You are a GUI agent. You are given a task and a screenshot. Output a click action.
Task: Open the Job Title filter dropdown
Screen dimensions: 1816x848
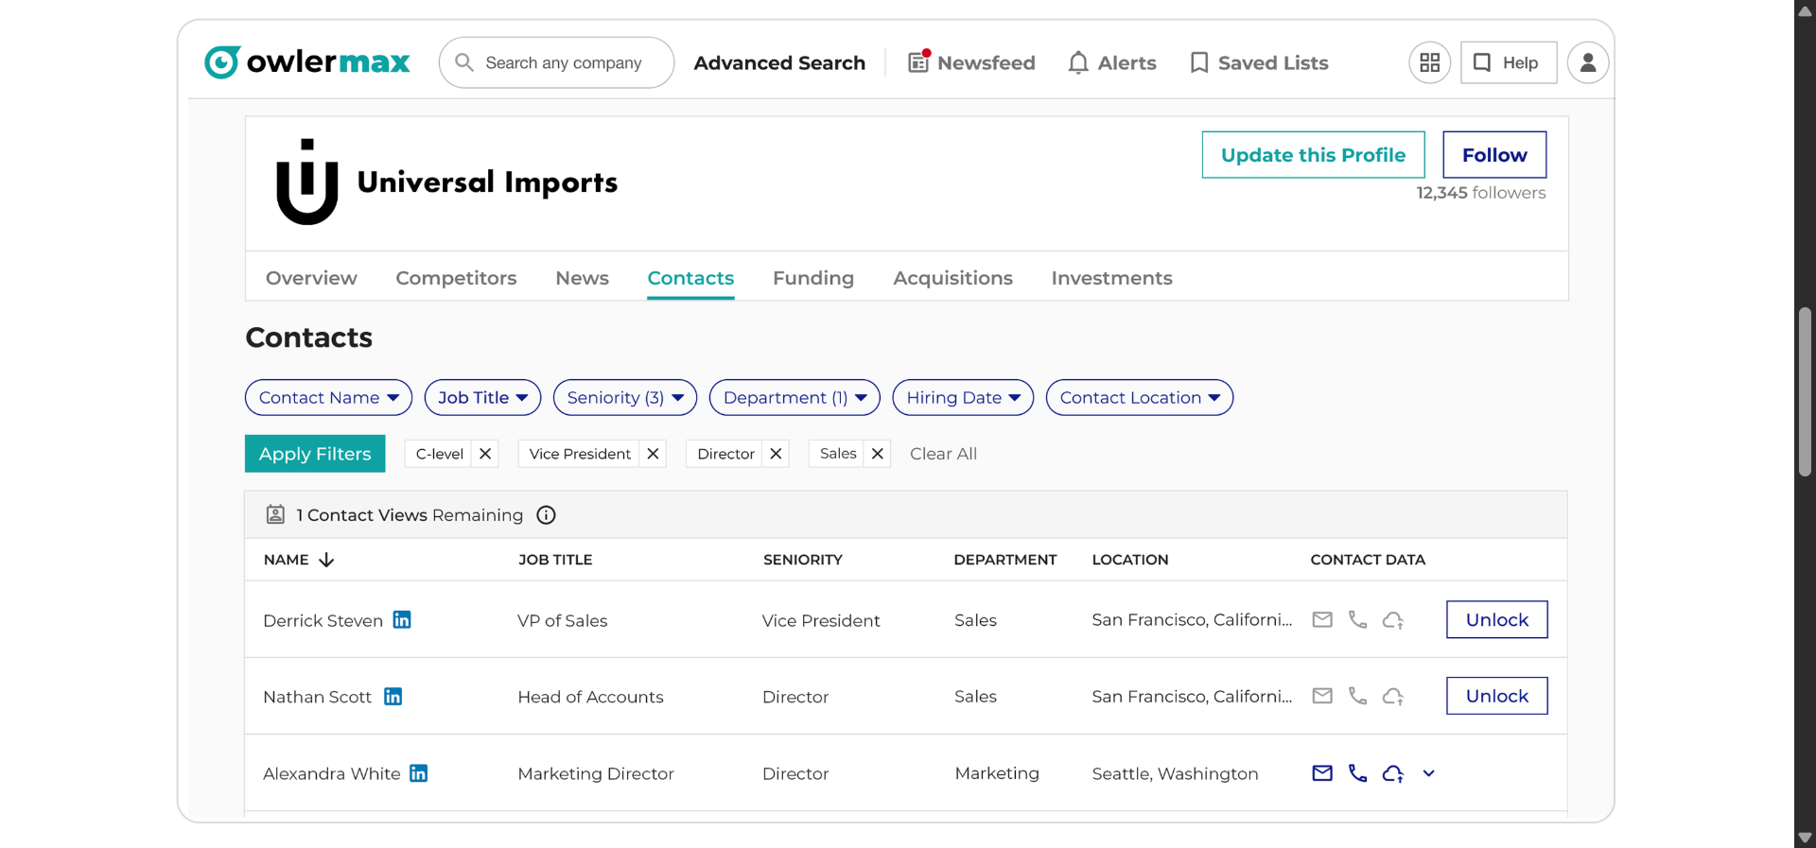coord(482,398)
